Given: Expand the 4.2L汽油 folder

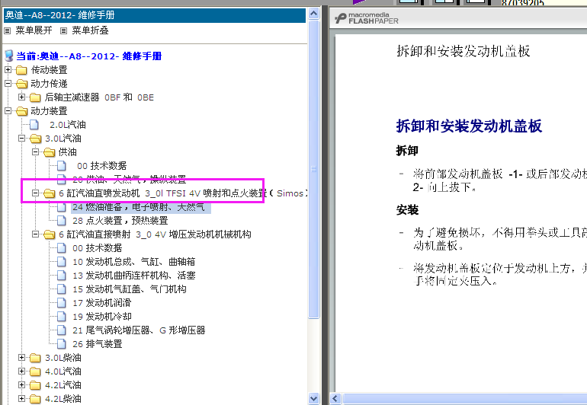Looking at the screenshot, I should 21,384.
